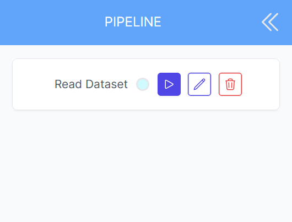The width and height of the screenshot is (292, 222).
Task: Click the red trash can icon
Action: [x=230, y=84]
